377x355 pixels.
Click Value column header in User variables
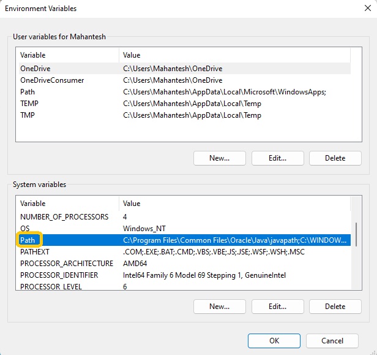234,55
